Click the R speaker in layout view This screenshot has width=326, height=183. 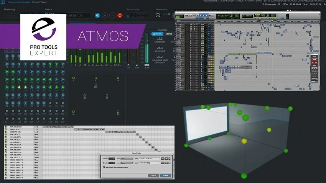118,78
